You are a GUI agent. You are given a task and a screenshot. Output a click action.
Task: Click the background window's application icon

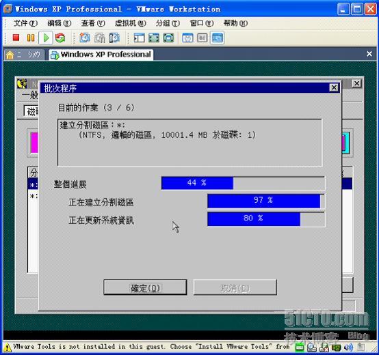[22, 84]
